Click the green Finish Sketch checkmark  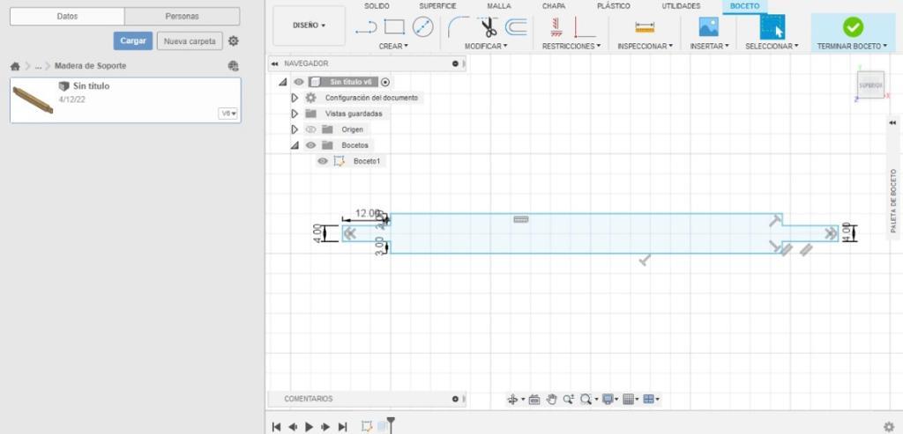pyautogui.click(x=853, y=26)
